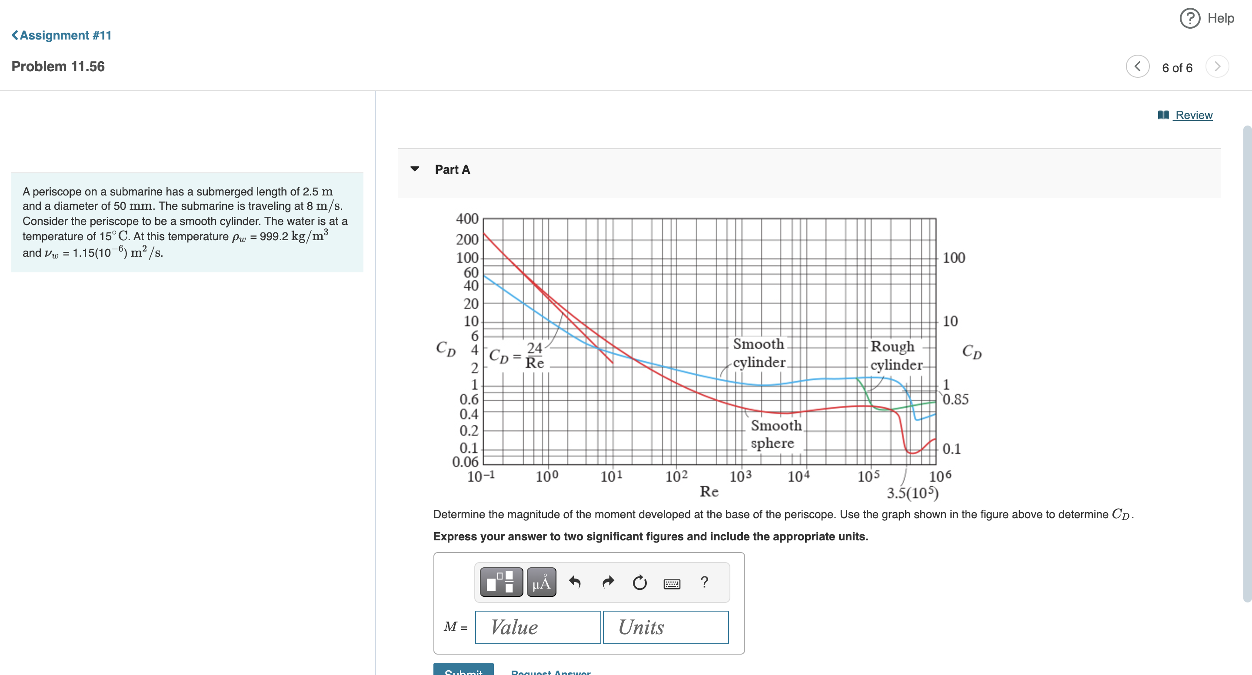Go to the previous problem

coord(1137,67)
